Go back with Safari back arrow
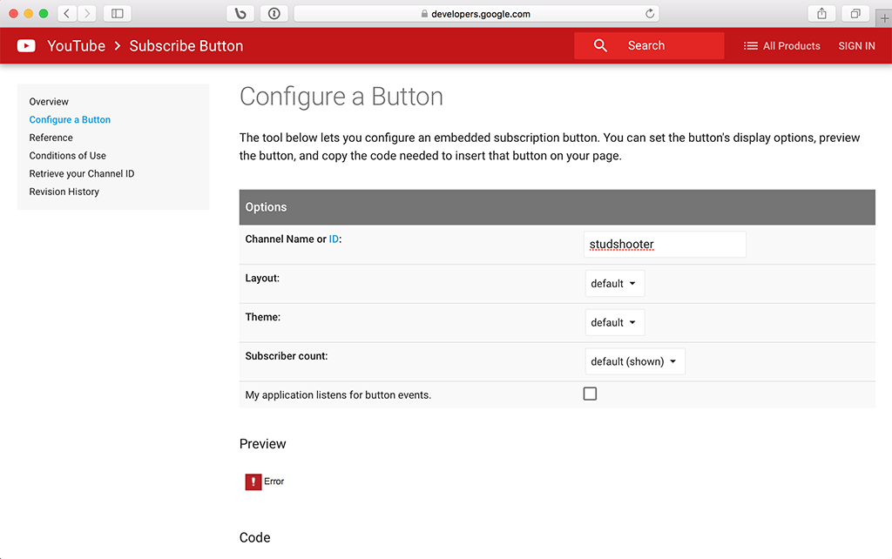Image resolution: width=892 pixels, height=559 pixels. point(67,14)
